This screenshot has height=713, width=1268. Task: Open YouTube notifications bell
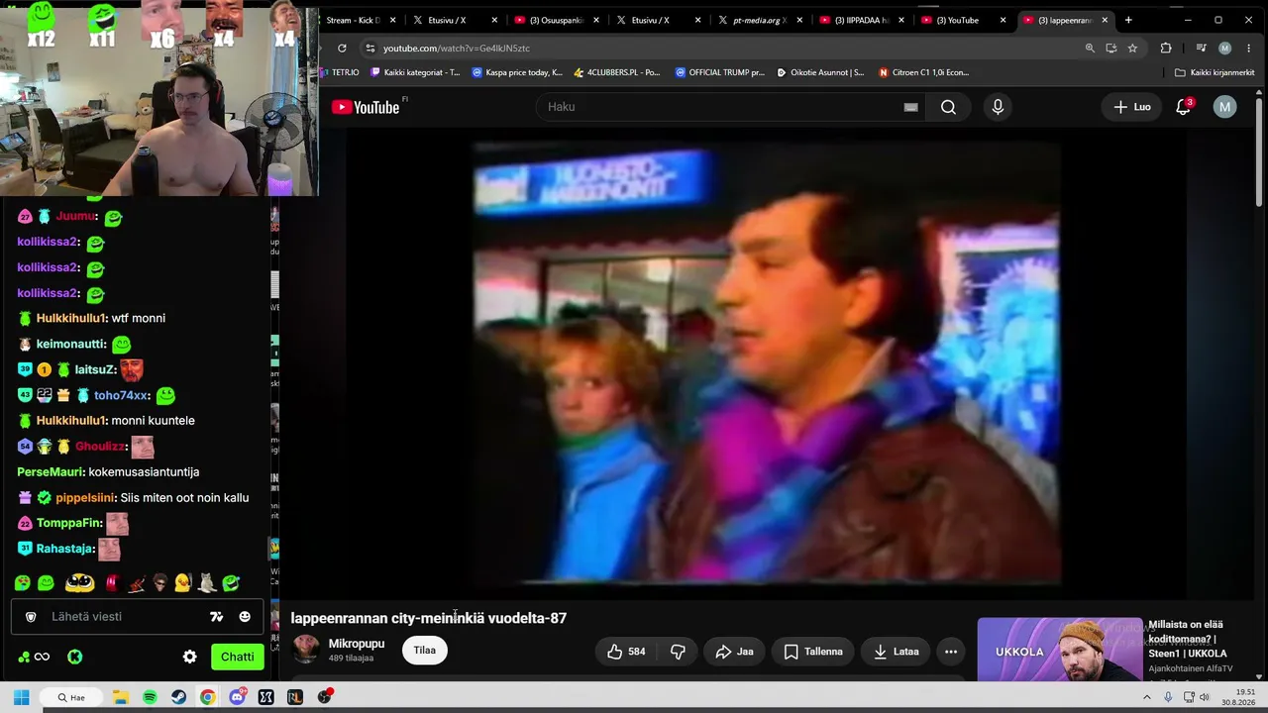point(1183,107)
